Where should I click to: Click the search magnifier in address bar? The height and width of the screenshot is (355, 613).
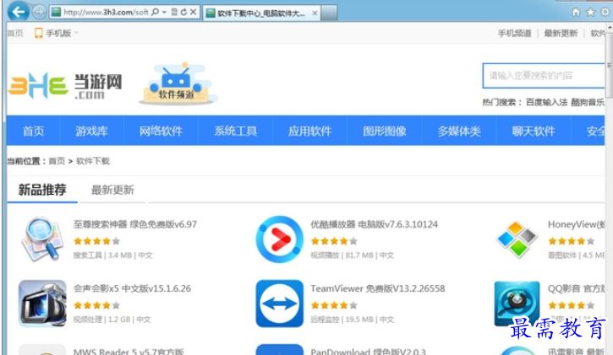pyautogui.click(x=155, y=13)
